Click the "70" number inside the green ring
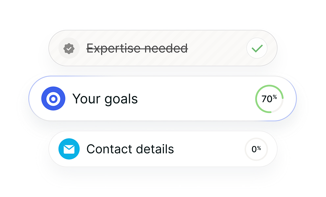The height and width of the screenshot is (197, 326). click(x=266, y=99)
